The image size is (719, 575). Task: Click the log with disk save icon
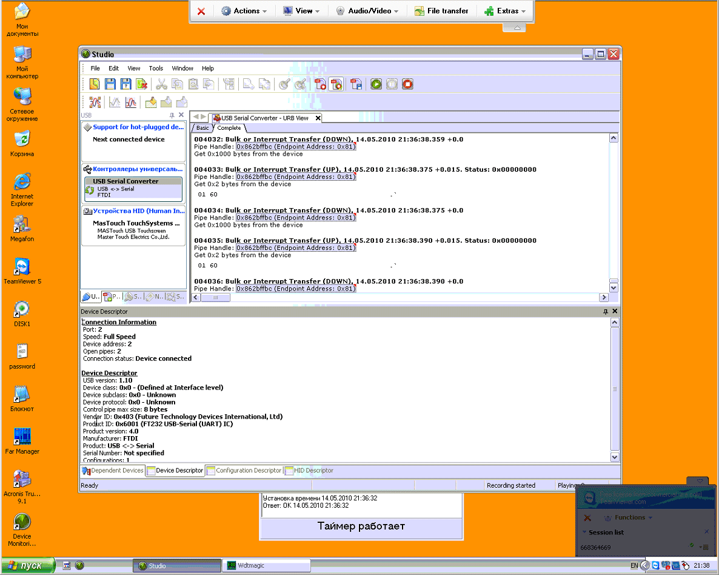(x=356, y=84)
